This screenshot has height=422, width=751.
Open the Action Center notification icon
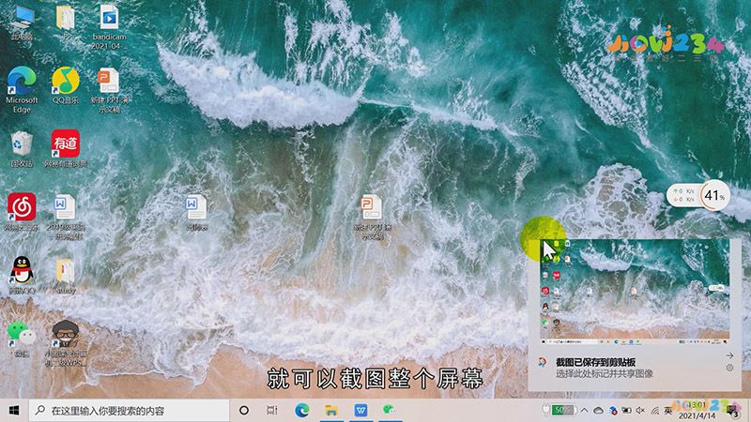732,411
